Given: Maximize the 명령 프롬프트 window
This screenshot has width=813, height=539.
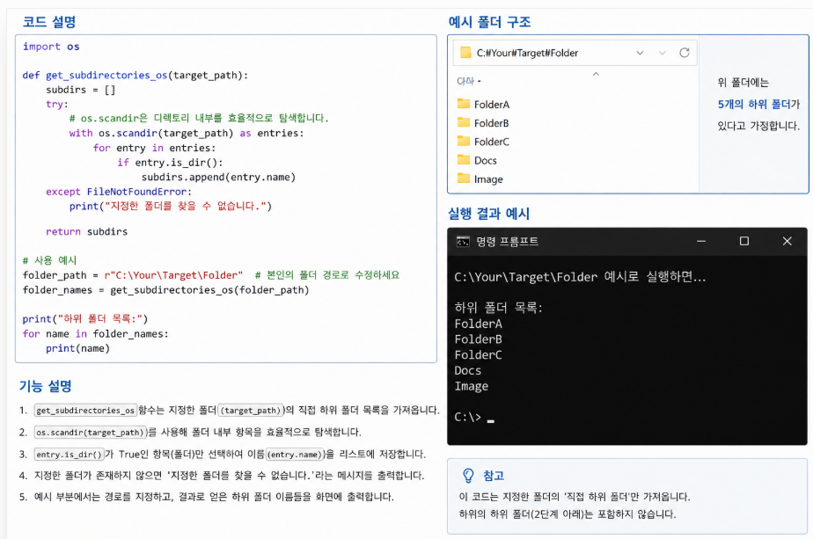Looking at the screenshot, I should [x=744, y=241].
